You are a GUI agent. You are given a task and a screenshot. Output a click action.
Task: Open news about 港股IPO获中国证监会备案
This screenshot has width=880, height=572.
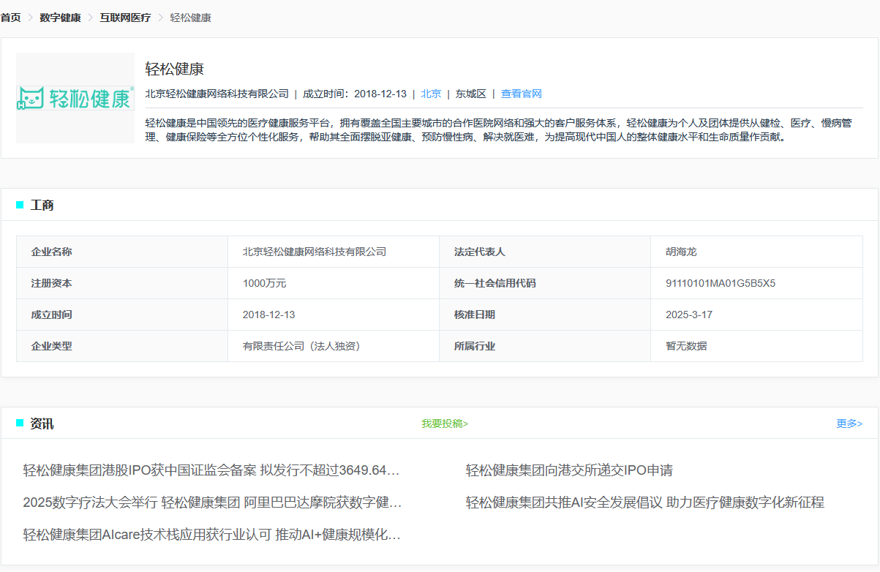tap(211, 470)
